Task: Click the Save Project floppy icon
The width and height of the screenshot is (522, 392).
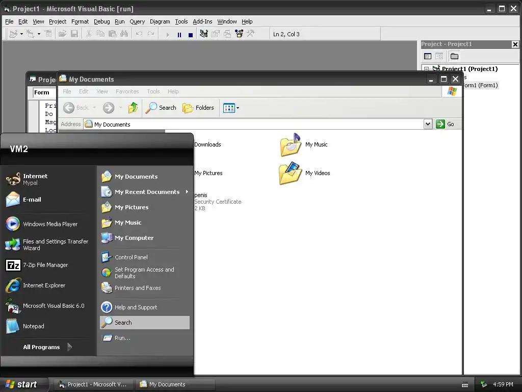Action: pos(74,34)
